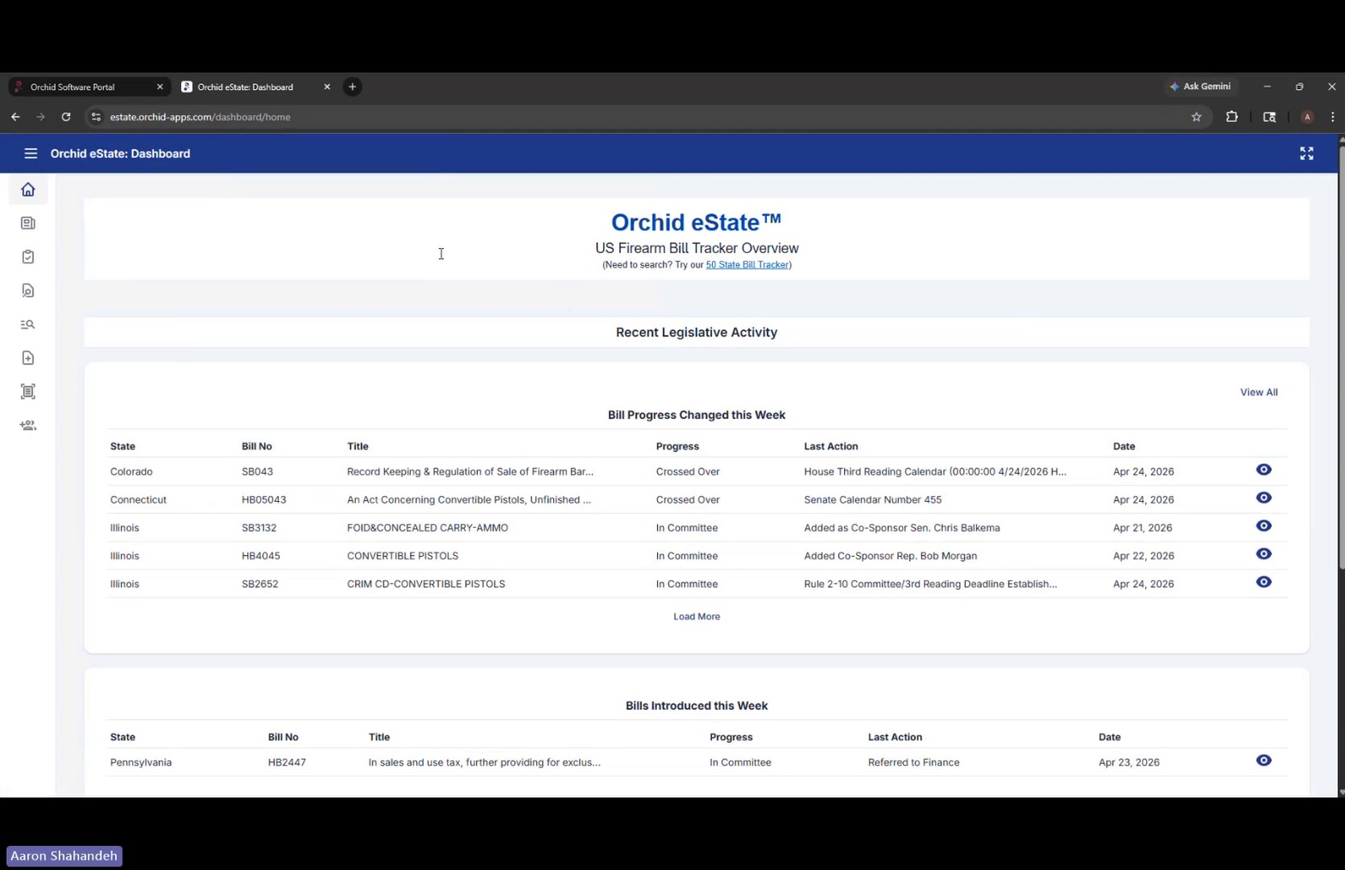The image size is (1345, 870).
Task: View details for Illinois bill SB3132
Action: (x=1264, y=527)
